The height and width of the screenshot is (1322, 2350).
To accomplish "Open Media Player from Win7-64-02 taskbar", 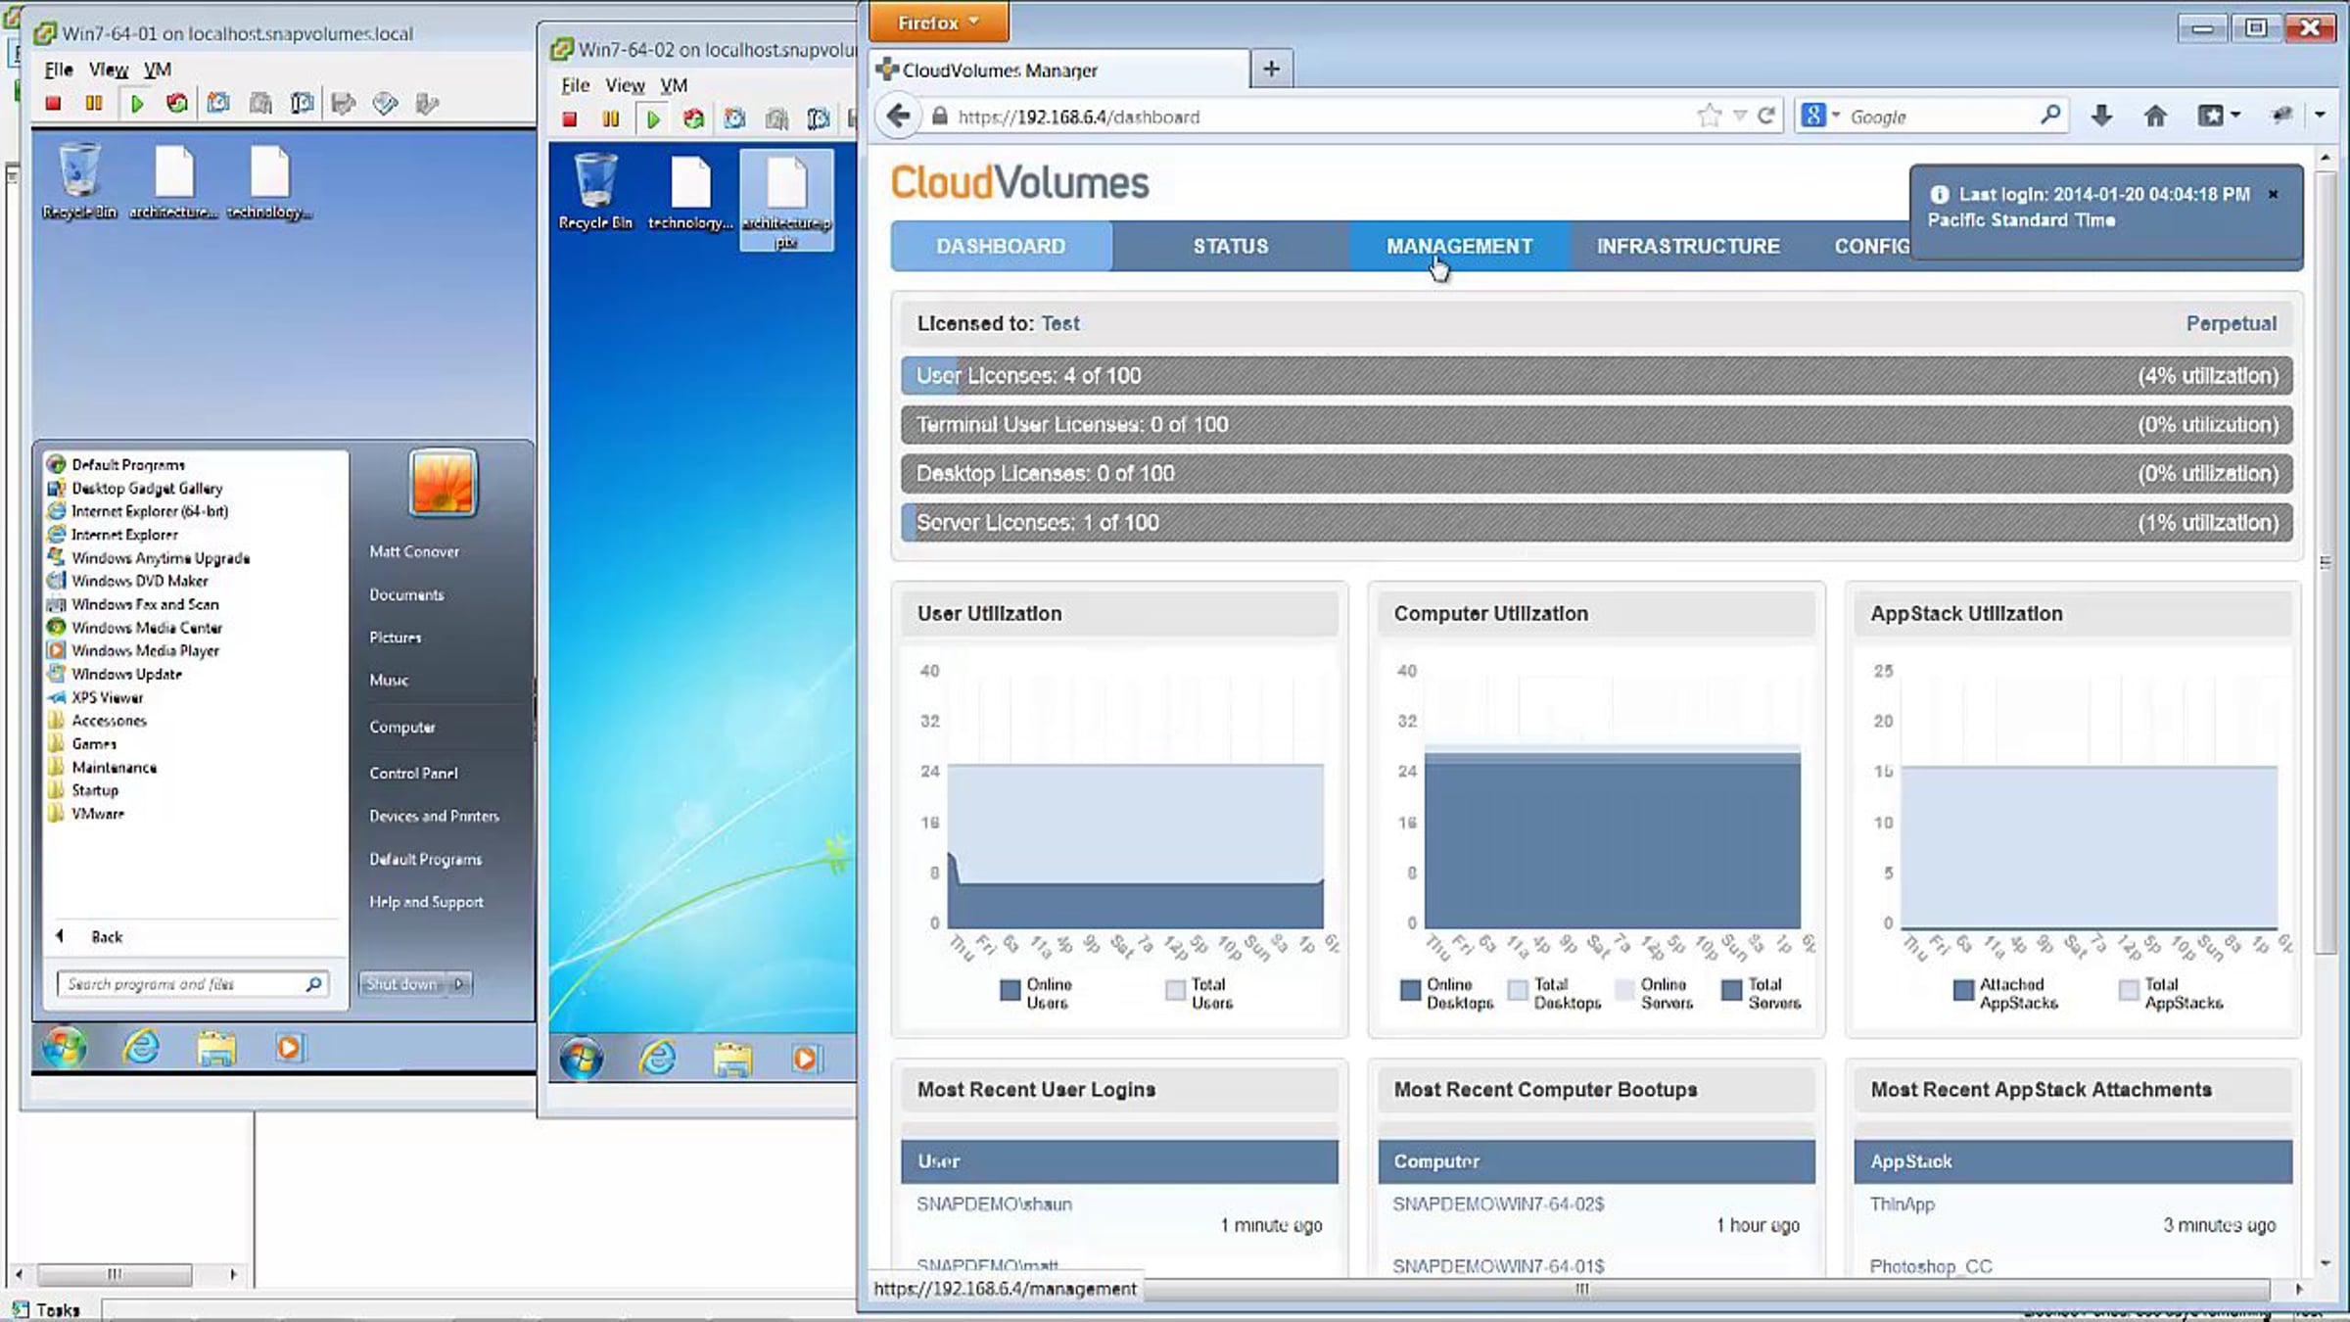I will coord(805,1059).
